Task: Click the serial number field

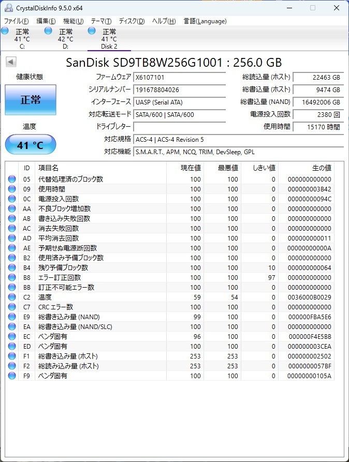Action: (x=179, y=90)
